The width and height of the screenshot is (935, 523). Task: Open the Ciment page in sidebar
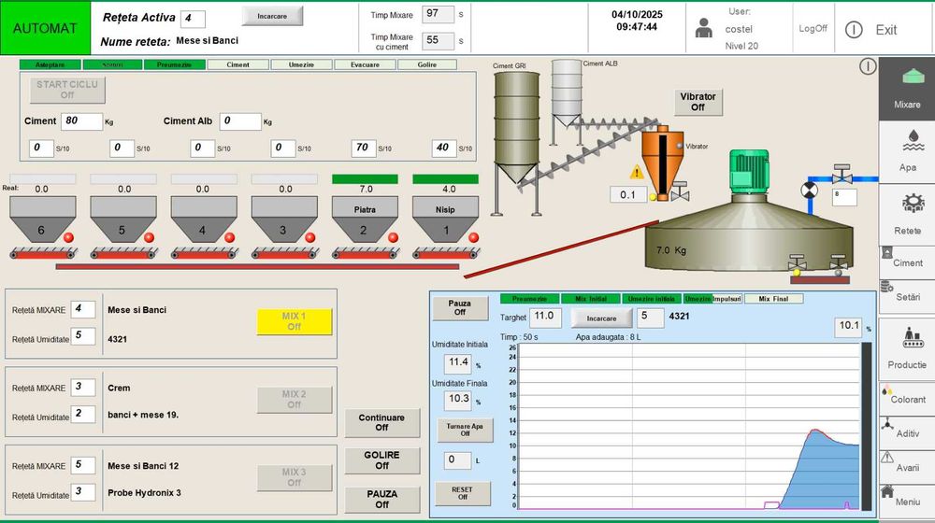tap(906, 261)
